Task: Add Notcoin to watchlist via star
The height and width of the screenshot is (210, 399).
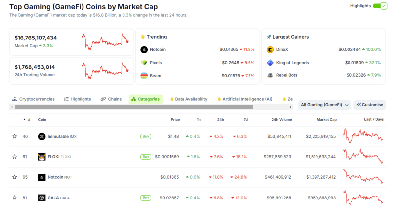Action: (x=15, y=177)
